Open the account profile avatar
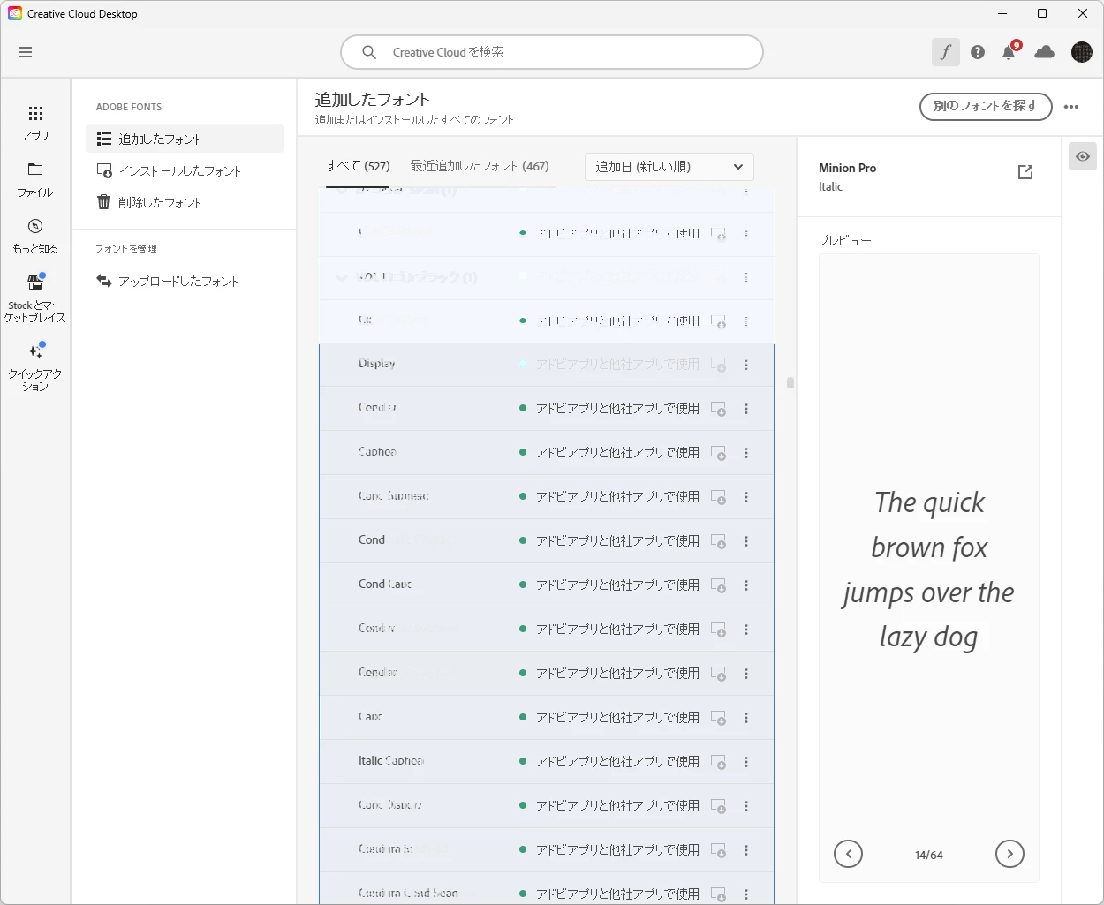 coord(1082,52)
